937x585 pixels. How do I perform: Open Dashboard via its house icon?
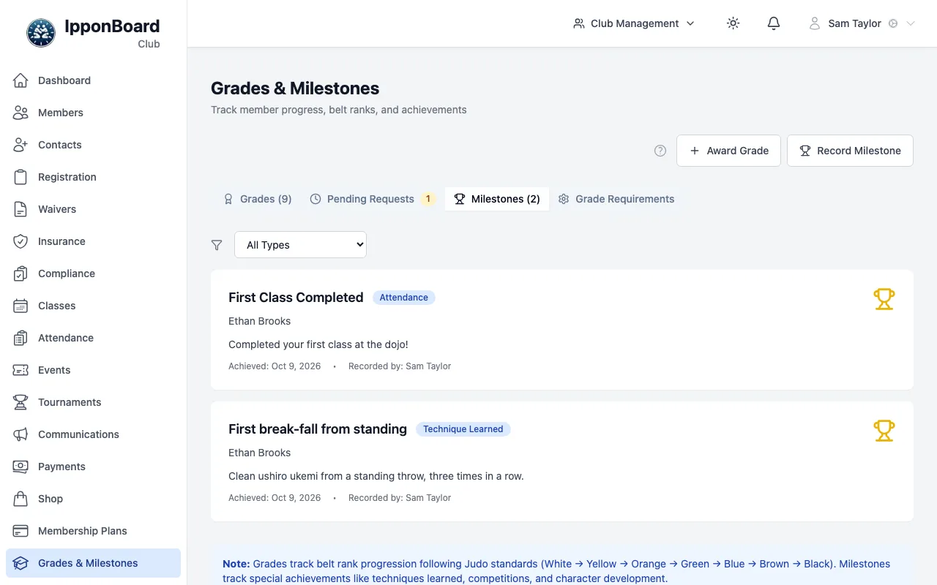tap(20, 80)
